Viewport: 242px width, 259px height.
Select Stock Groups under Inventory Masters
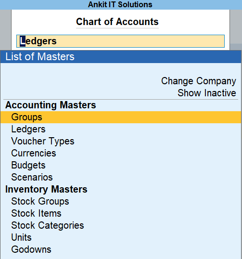click(121, 201)
